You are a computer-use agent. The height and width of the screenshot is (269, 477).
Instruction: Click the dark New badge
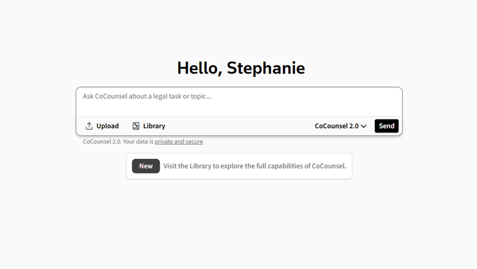coord(146,166)
